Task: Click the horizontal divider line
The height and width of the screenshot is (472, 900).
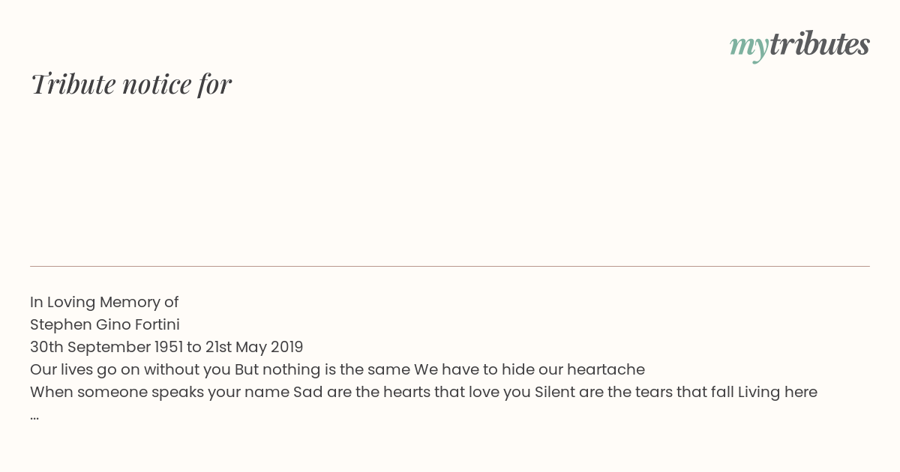Action: click(450, 266)
